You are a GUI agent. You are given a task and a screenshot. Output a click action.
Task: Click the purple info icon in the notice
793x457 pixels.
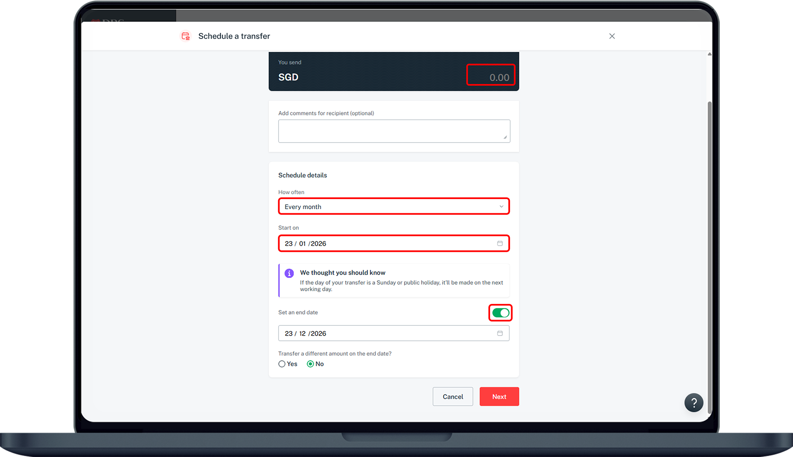tap(289, 273)
